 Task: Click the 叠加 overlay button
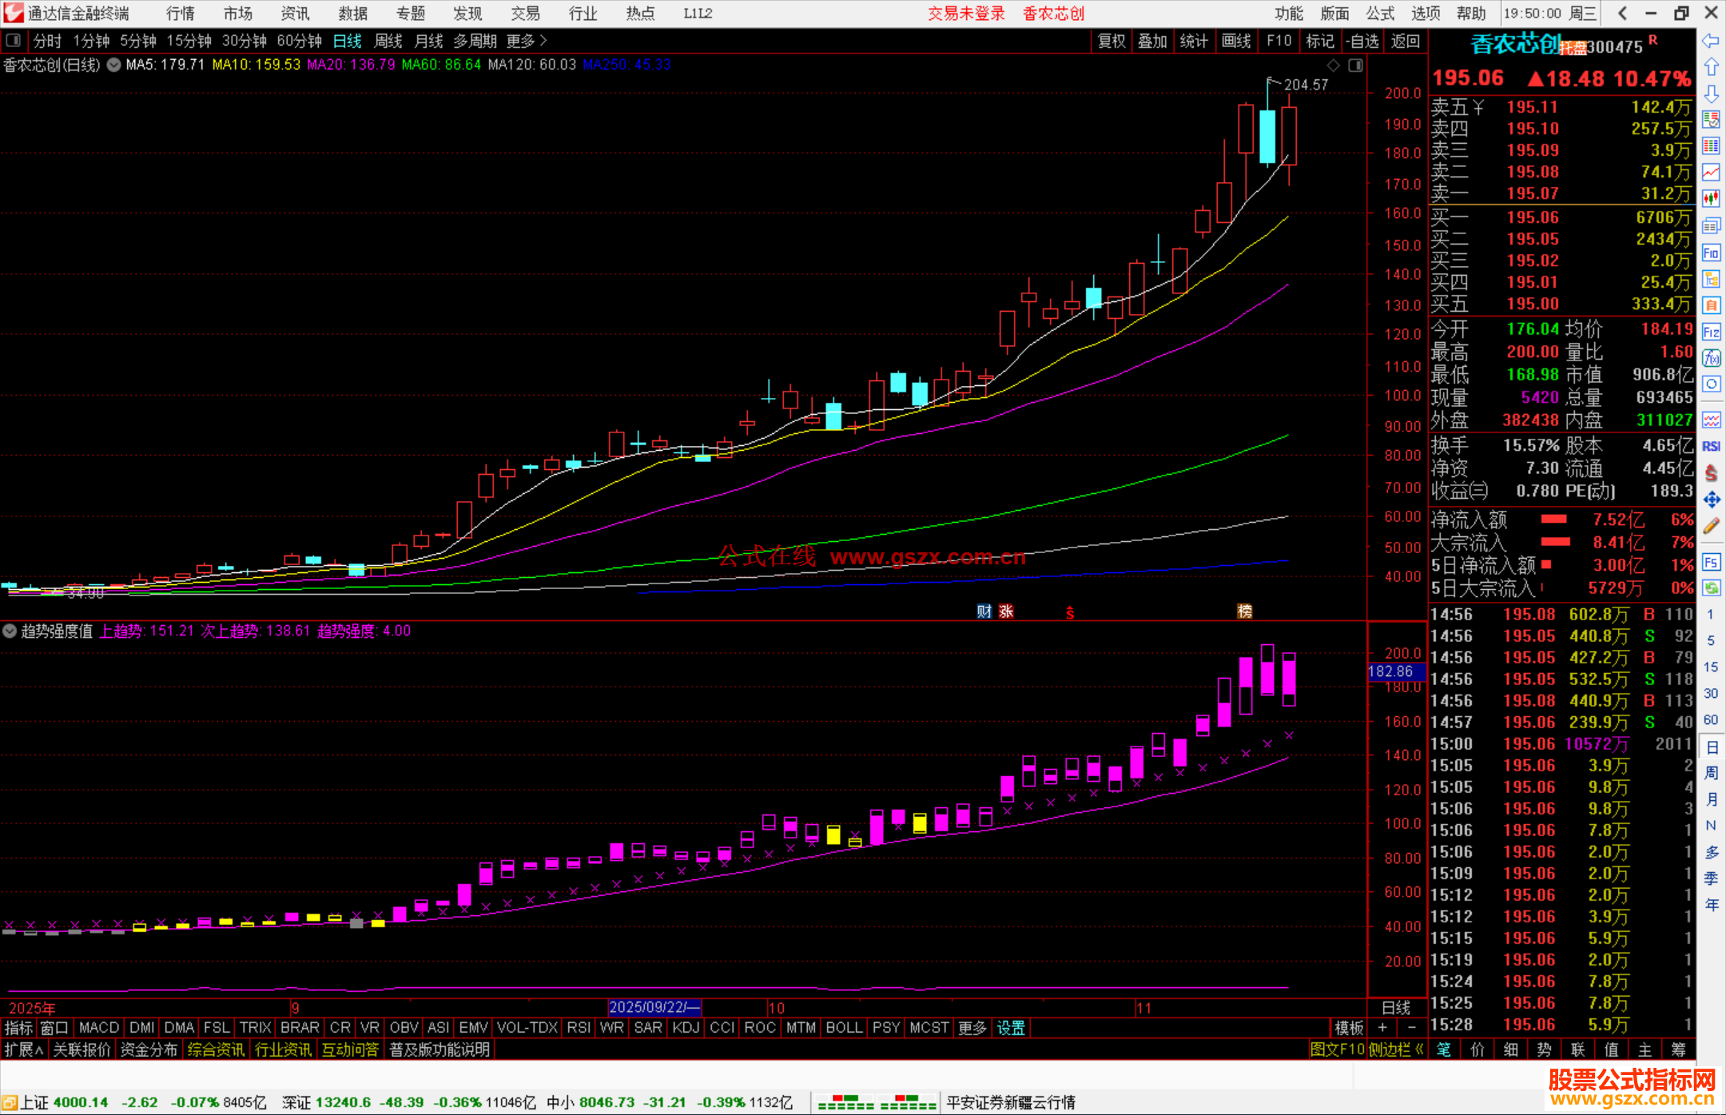coord(1152,41)
